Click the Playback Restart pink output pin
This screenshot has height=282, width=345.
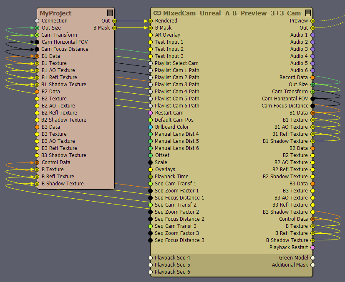(x=312, y=247)
